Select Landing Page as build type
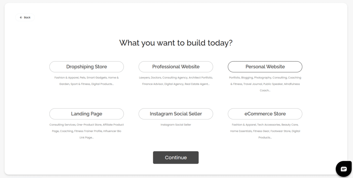Viewport: 353px width, 178px height. pos(87,114)
